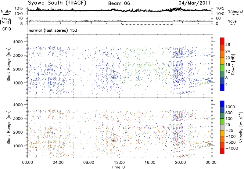Click the '08:00' time axis tick label

88,163
